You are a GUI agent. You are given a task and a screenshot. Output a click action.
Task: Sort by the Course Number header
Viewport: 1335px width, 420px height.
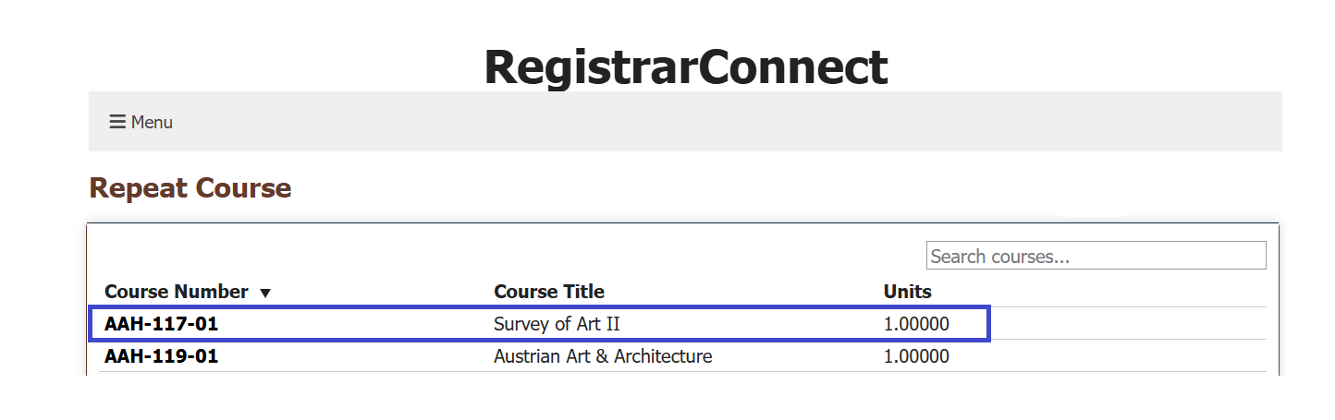pyautogui.click(x=176, y=292)
